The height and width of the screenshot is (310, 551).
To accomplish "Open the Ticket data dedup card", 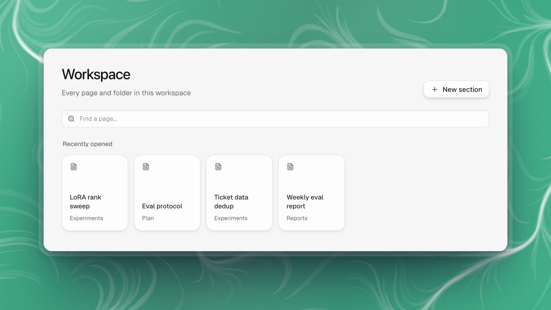I will [239, 193].
